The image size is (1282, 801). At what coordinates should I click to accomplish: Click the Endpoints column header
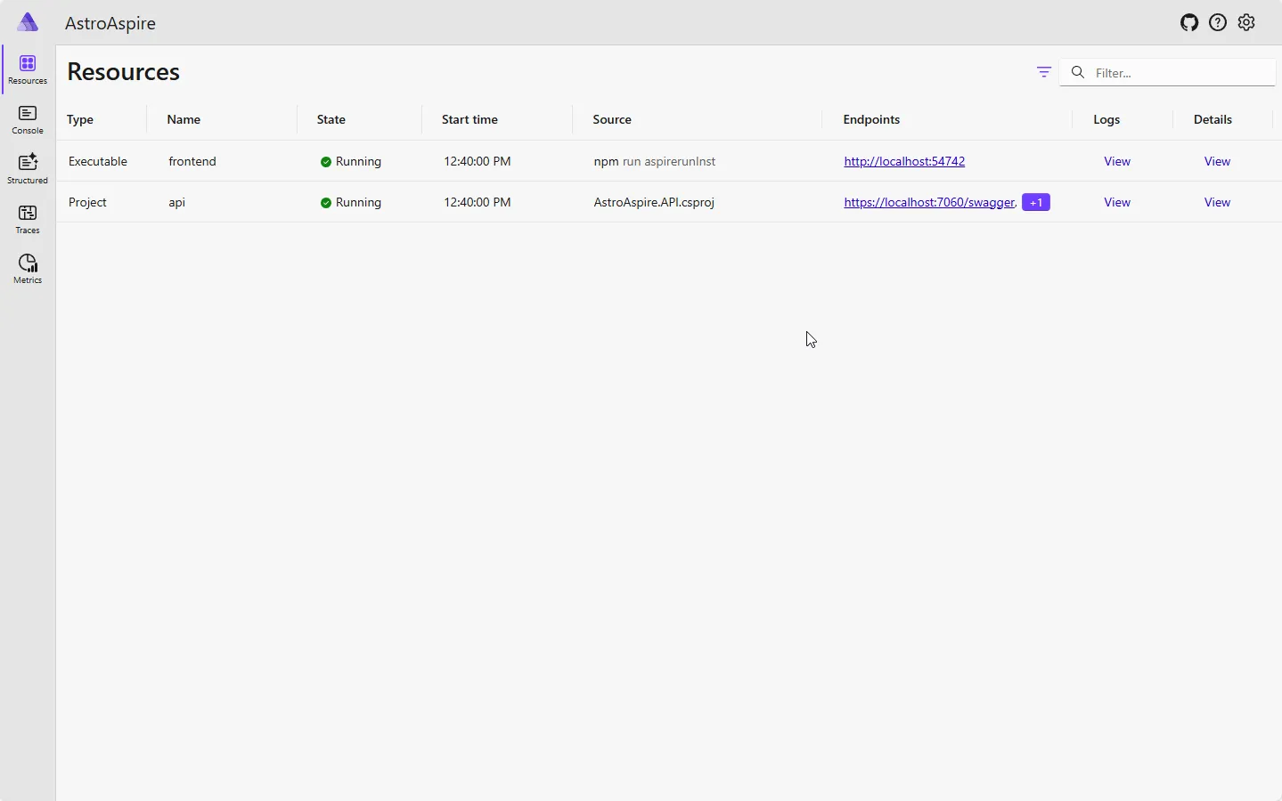click(871, 119)
